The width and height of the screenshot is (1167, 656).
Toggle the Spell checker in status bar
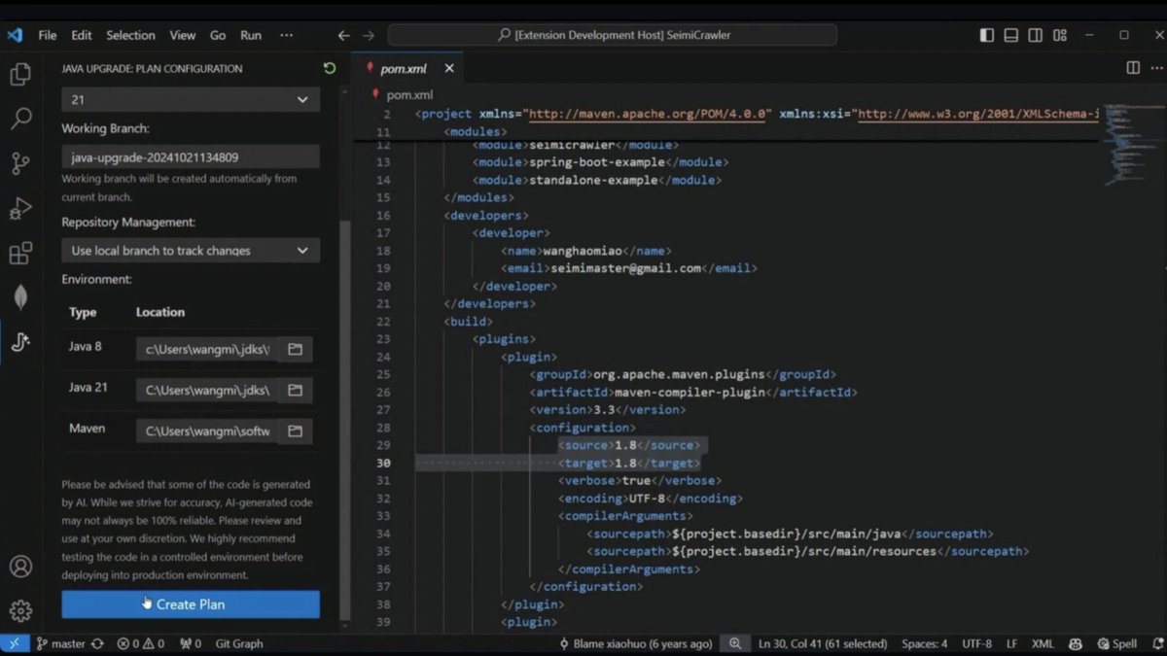(x=1116, y=643)
